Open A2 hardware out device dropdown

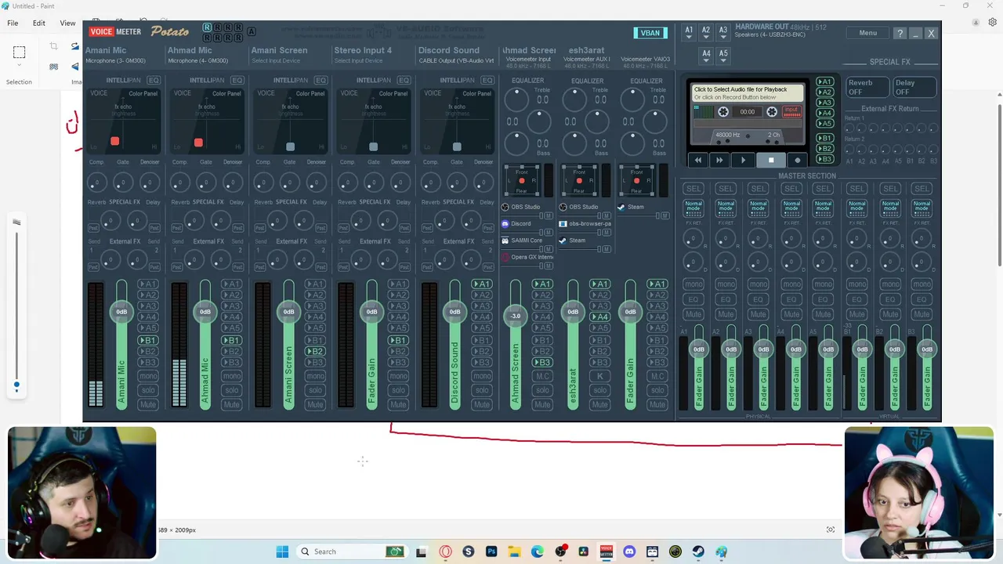pos(706,33)
